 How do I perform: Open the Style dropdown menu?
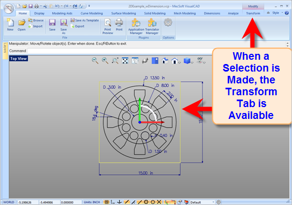(277, 13)
